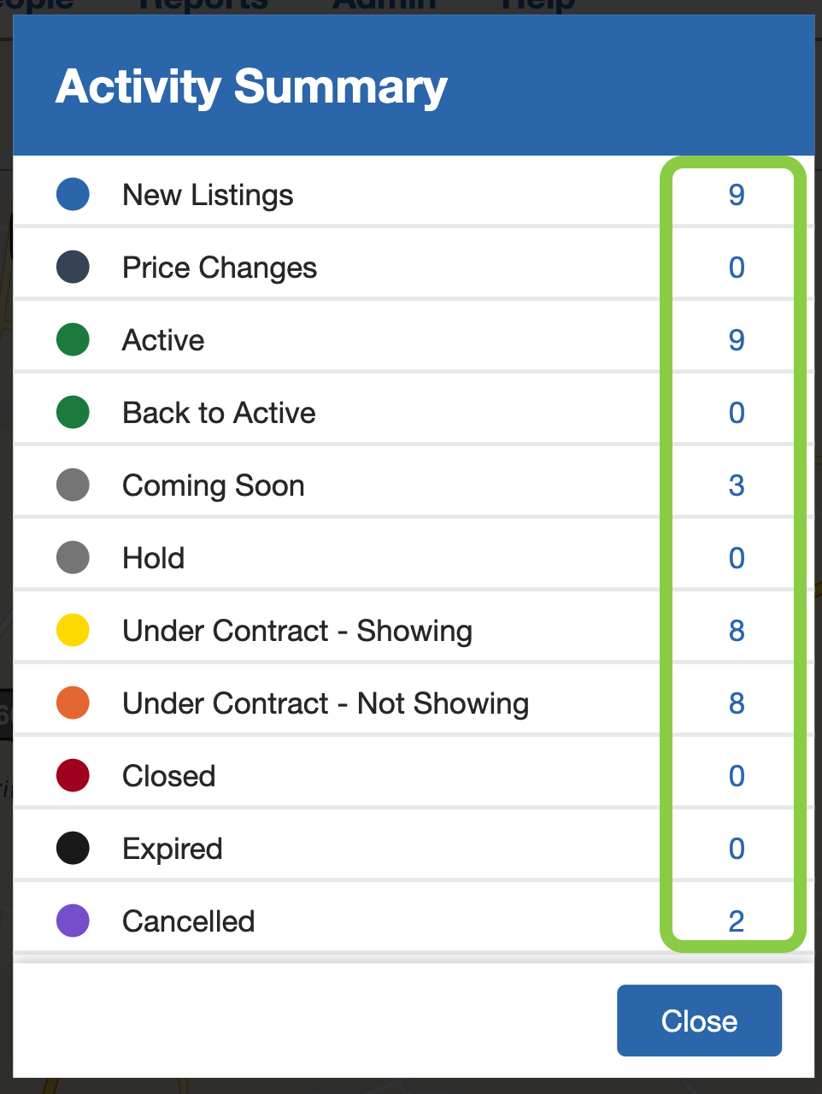This screenshot has width=822, height=1094.
Task: Click the gray Coming Soon dot
Action: [x=73, y=485]
